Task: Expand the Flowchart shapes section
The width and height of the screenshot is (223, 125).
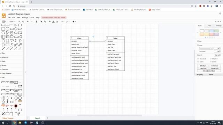Action: coord(5,69)
